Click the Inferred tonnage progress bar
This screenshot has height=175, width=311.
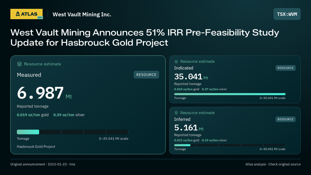point(230,145)
